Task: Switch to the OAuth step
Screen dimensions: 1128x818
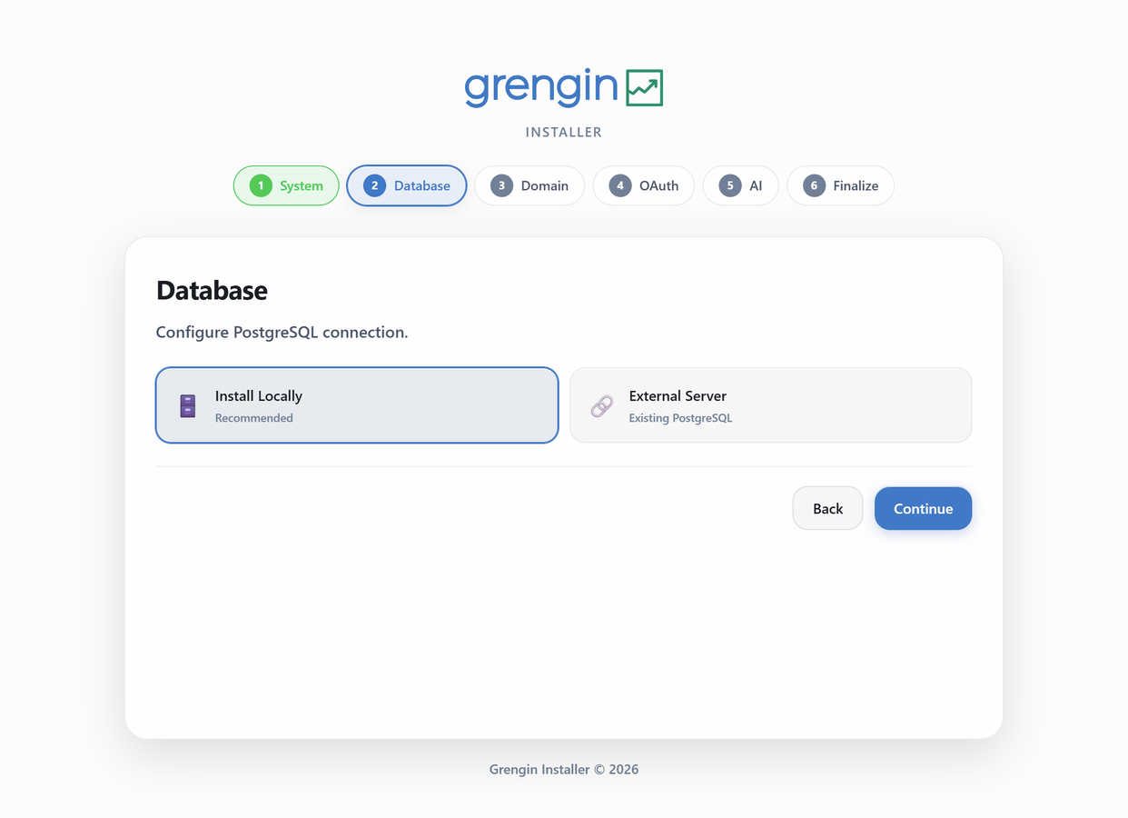Action: point(644,185)
